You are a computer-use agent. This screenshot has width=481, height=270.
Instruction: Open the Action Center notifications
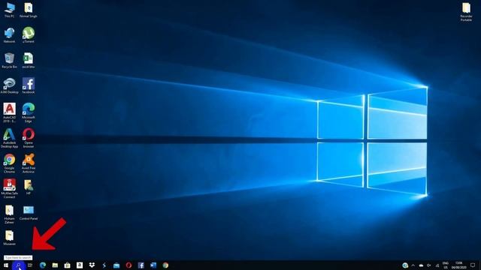[473, 265]
